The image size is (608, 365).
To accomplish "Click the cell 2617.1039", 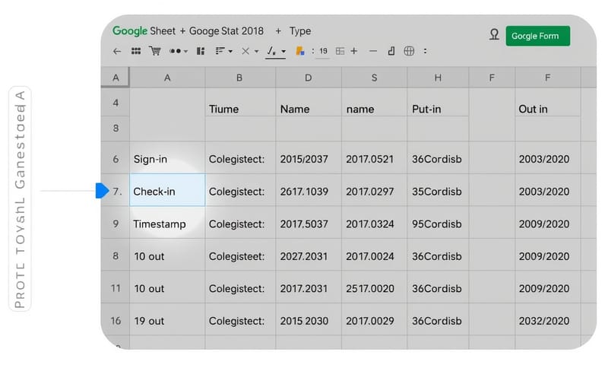I will pyautogui.click(x=309, y=191).
